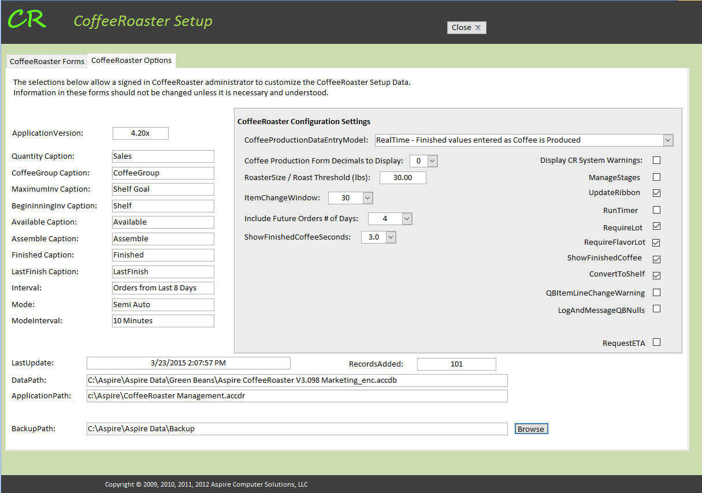Toggle the ConvertToShelf checkbox

pyautogui.click(x=656, y=275)
